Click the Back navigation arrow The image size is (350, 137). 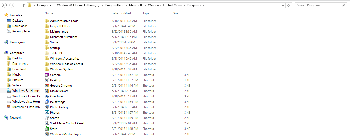(x=4, y=5)
